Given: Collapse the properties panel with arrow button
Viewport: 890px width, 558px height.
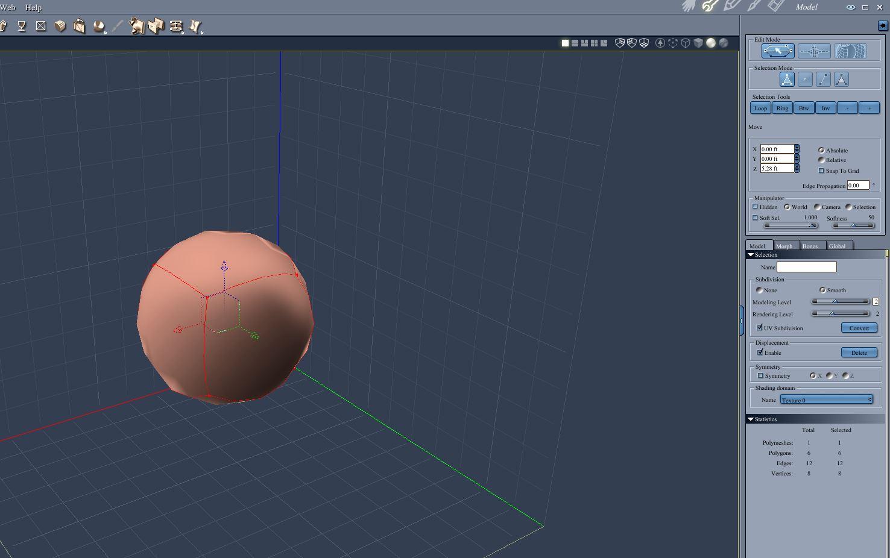Looking at the screenshot, I should coord(883,25).
